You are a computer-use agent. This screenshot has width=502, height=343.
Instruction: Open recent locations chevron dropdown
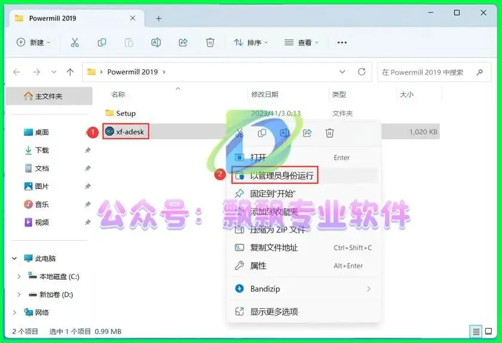coord(54,72)
